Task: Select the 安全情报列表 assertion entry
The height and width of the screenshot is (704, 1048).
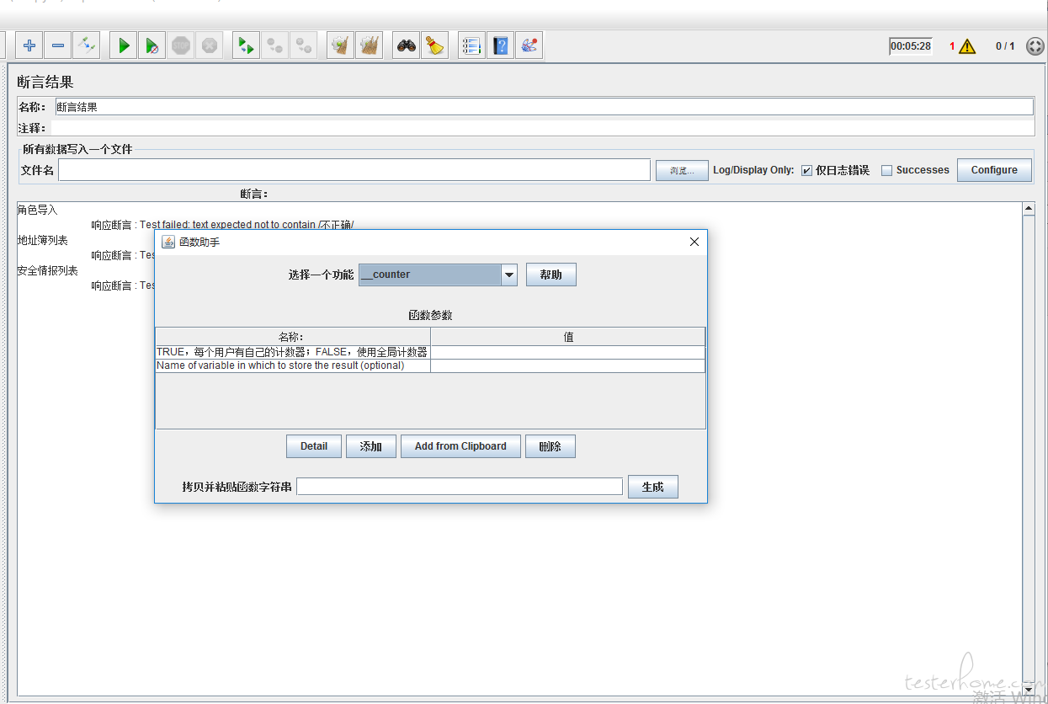Action: pos(48,270)
